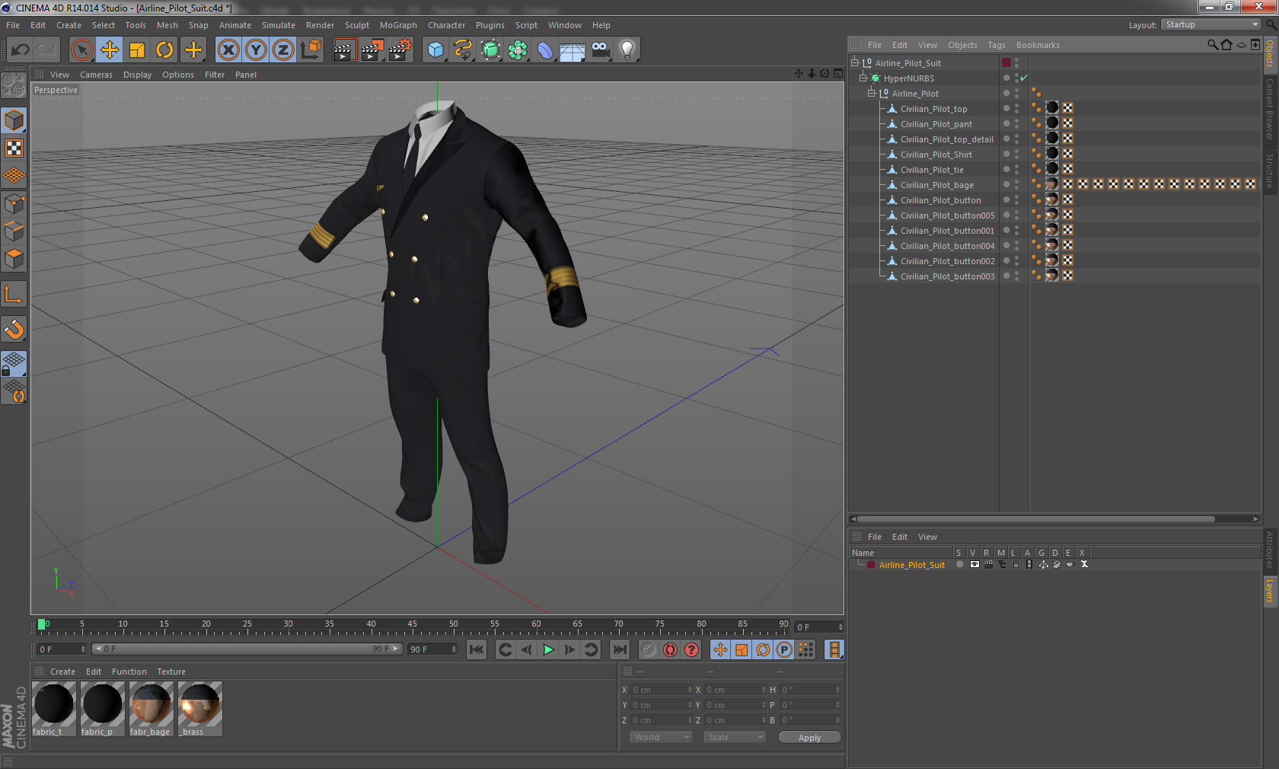This screenshot has width=1279, height=769.
Task: Toggle Y axis lock
Action: [256, 50]
